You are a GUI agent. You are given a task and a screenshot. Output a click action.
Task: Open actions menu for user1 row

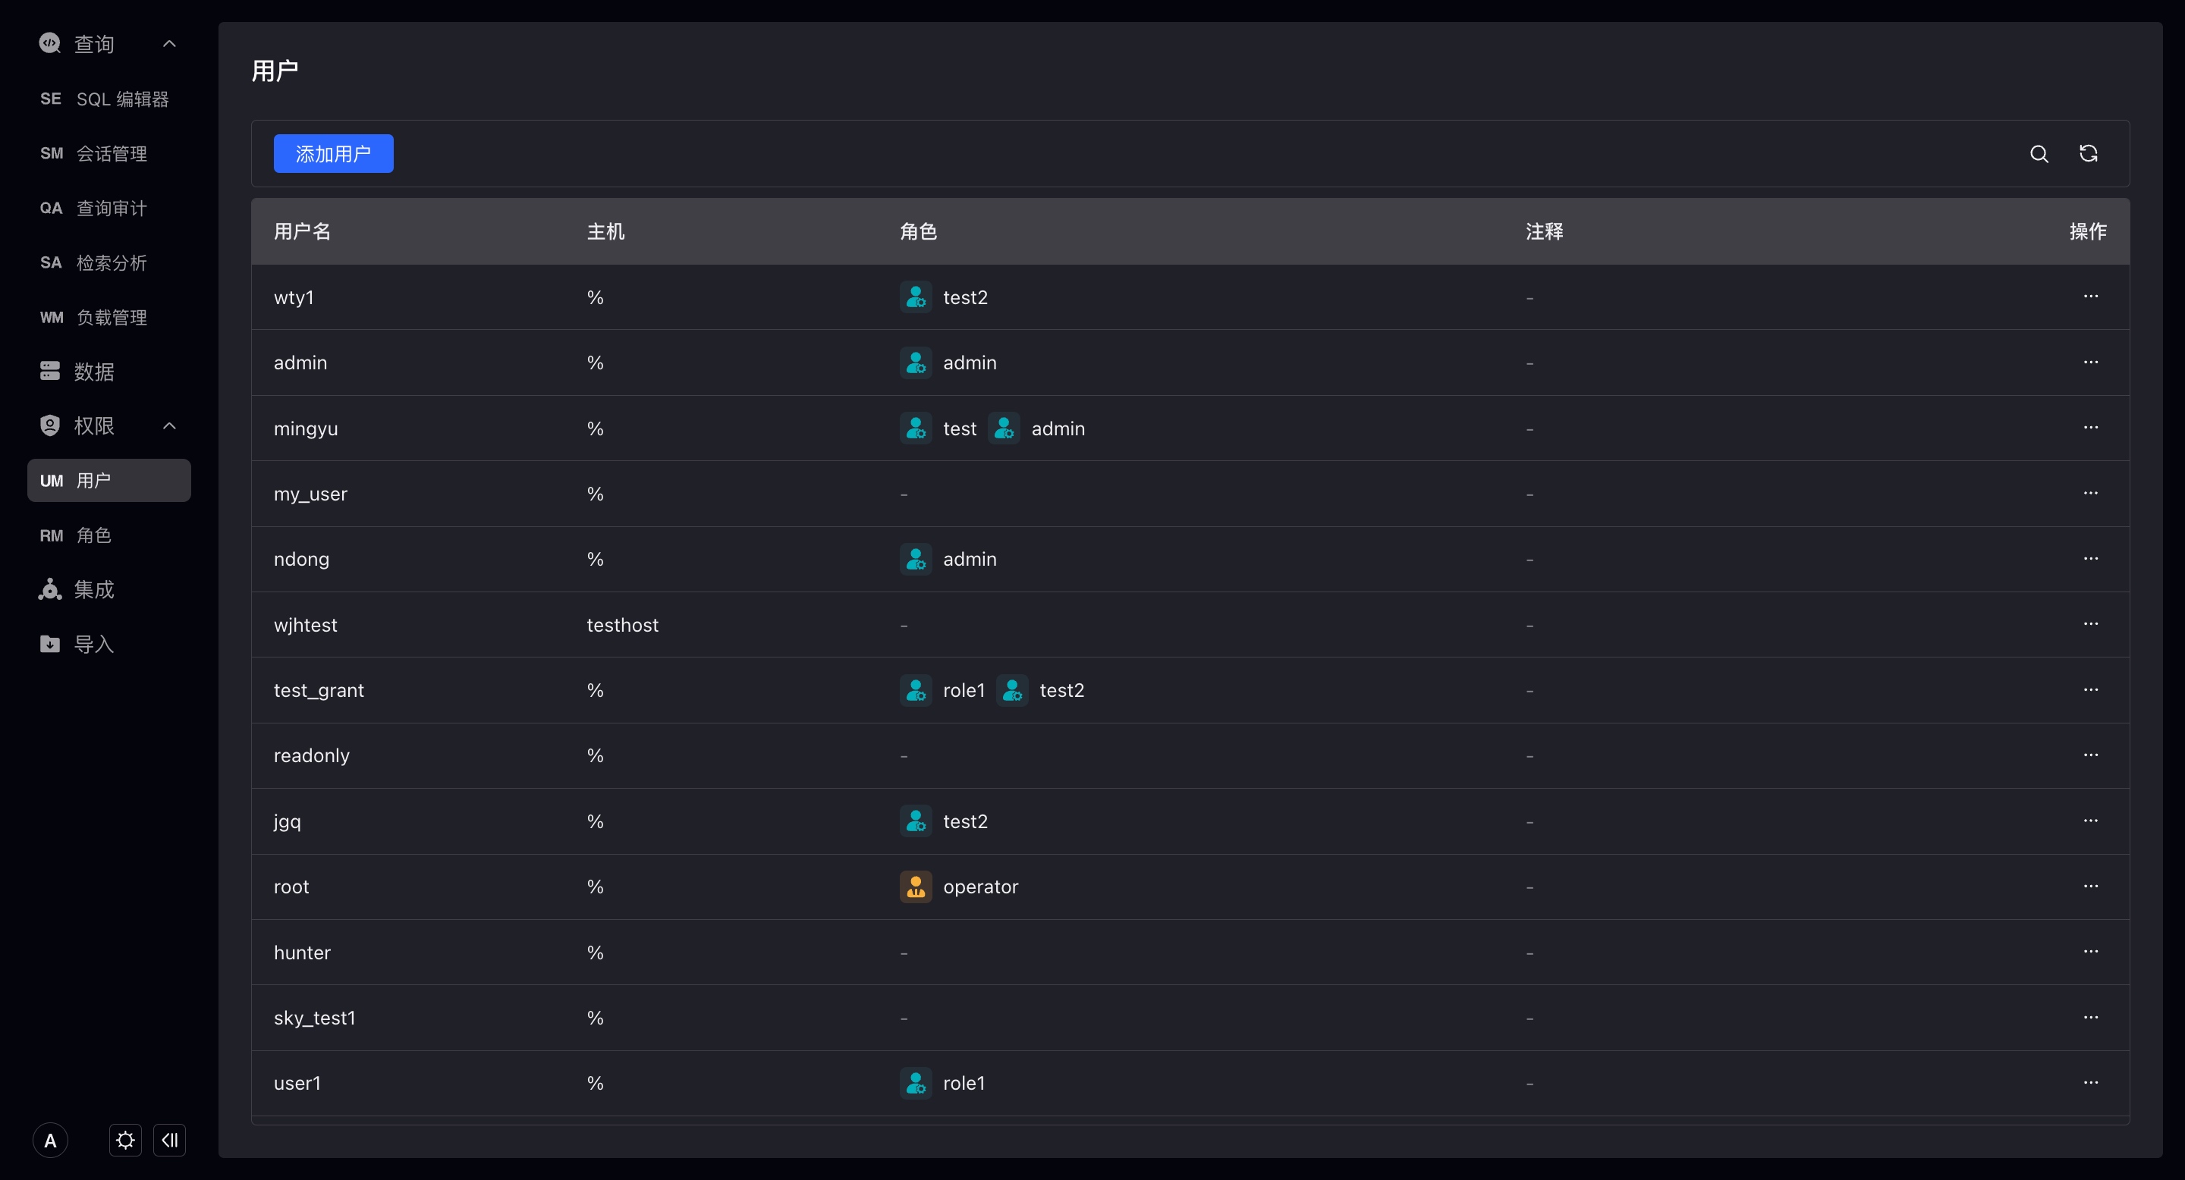(2090, 1082)
